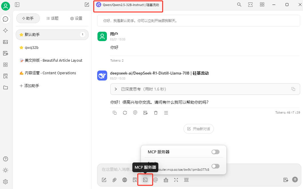Open the DeepSeek model avatar
303x189 pixels.
102,75
